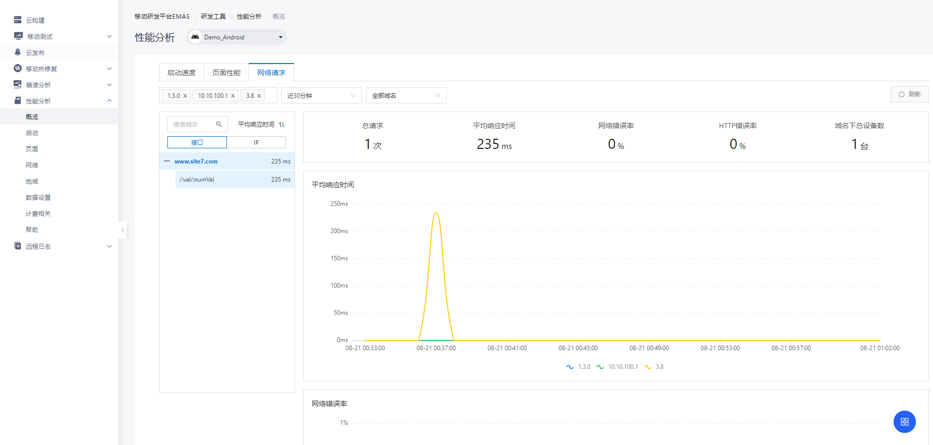The image size is (933, 445).
Task: Open the 全部域名 domain dropdown
Action: click(x=406, y=95)
